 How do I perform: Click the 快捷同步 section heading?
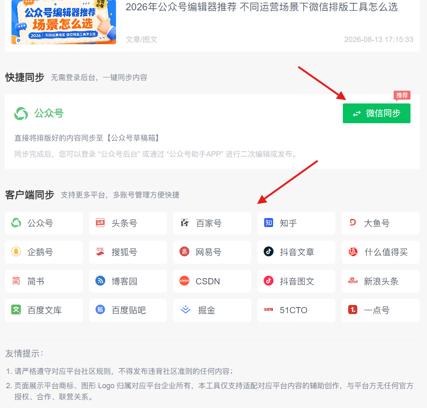(24, 77)
